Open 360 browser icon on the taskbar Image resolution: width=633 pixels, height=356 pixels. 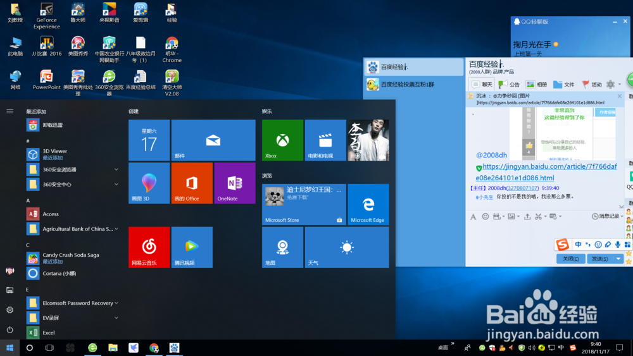point(92,348)
